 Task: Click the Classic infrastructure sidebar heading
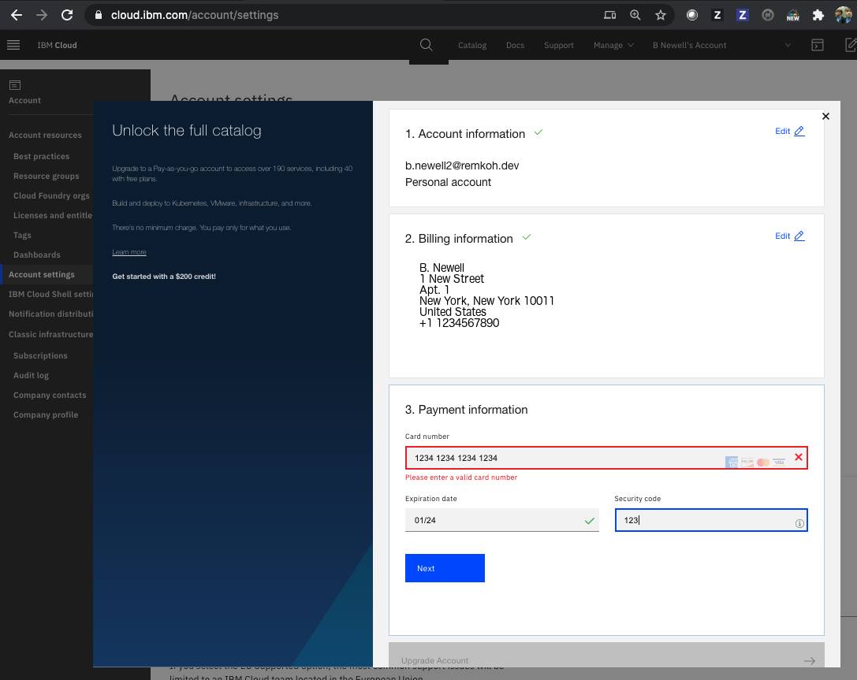click(x=50, y=334)
